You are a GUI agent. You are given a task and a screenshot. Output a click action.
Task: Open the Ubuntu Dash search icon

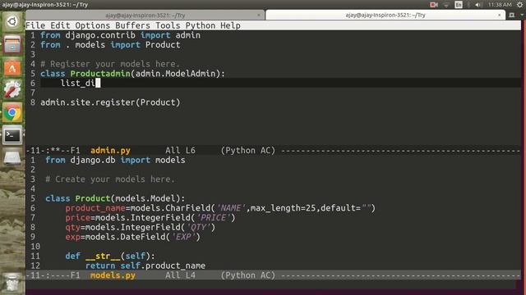pyautogui.click(x=12, y=22)
